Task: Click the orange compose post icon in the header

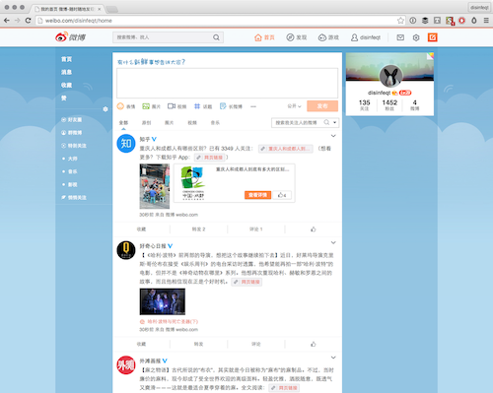Action: coord(433,37)
